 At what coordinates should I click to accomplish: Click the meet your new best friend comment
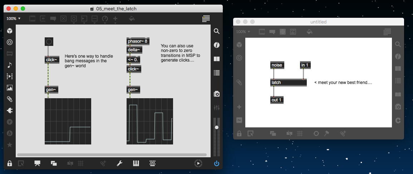(343, 83)
